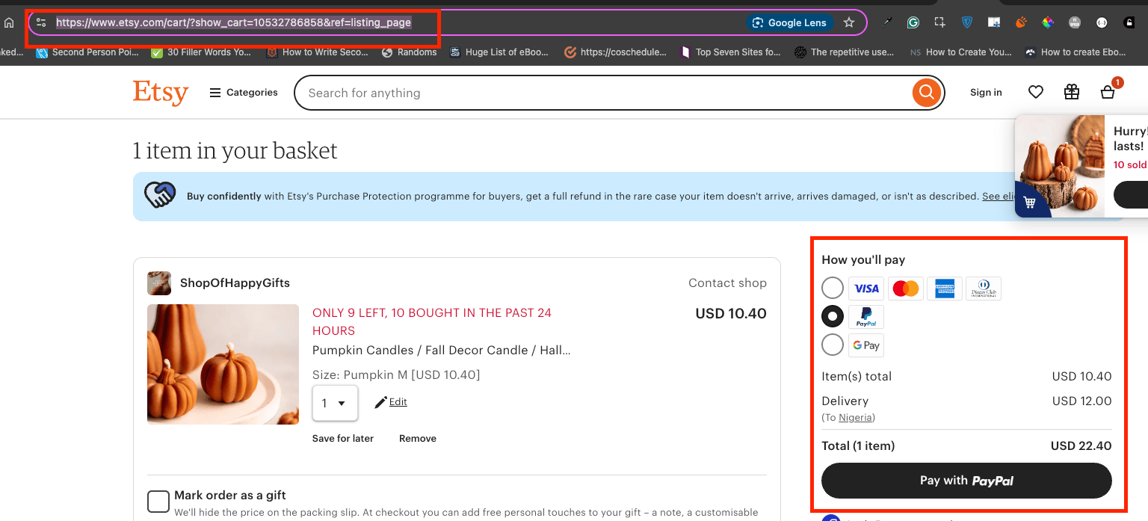Open the gift box icon in header
This screenshot has height=521, width=1148.
(x=1072, y=92)
